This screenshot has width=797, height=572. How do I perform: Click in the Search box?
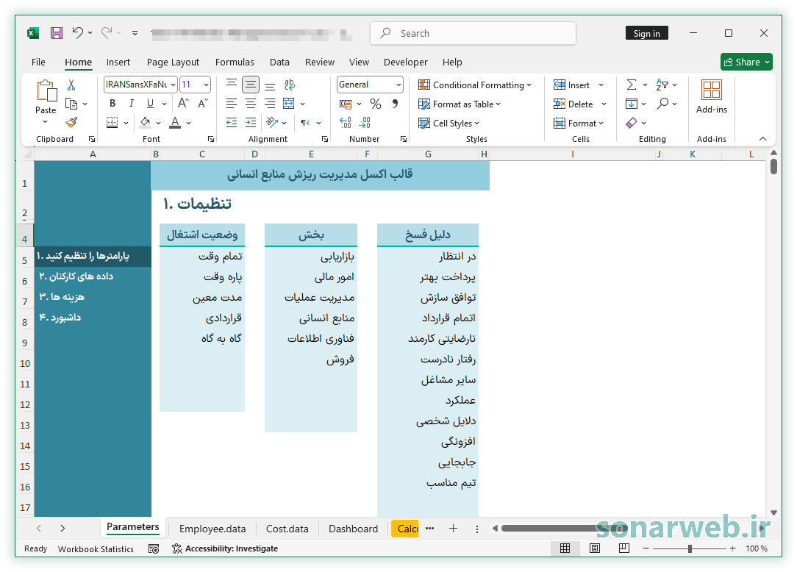tap(473, 33)
